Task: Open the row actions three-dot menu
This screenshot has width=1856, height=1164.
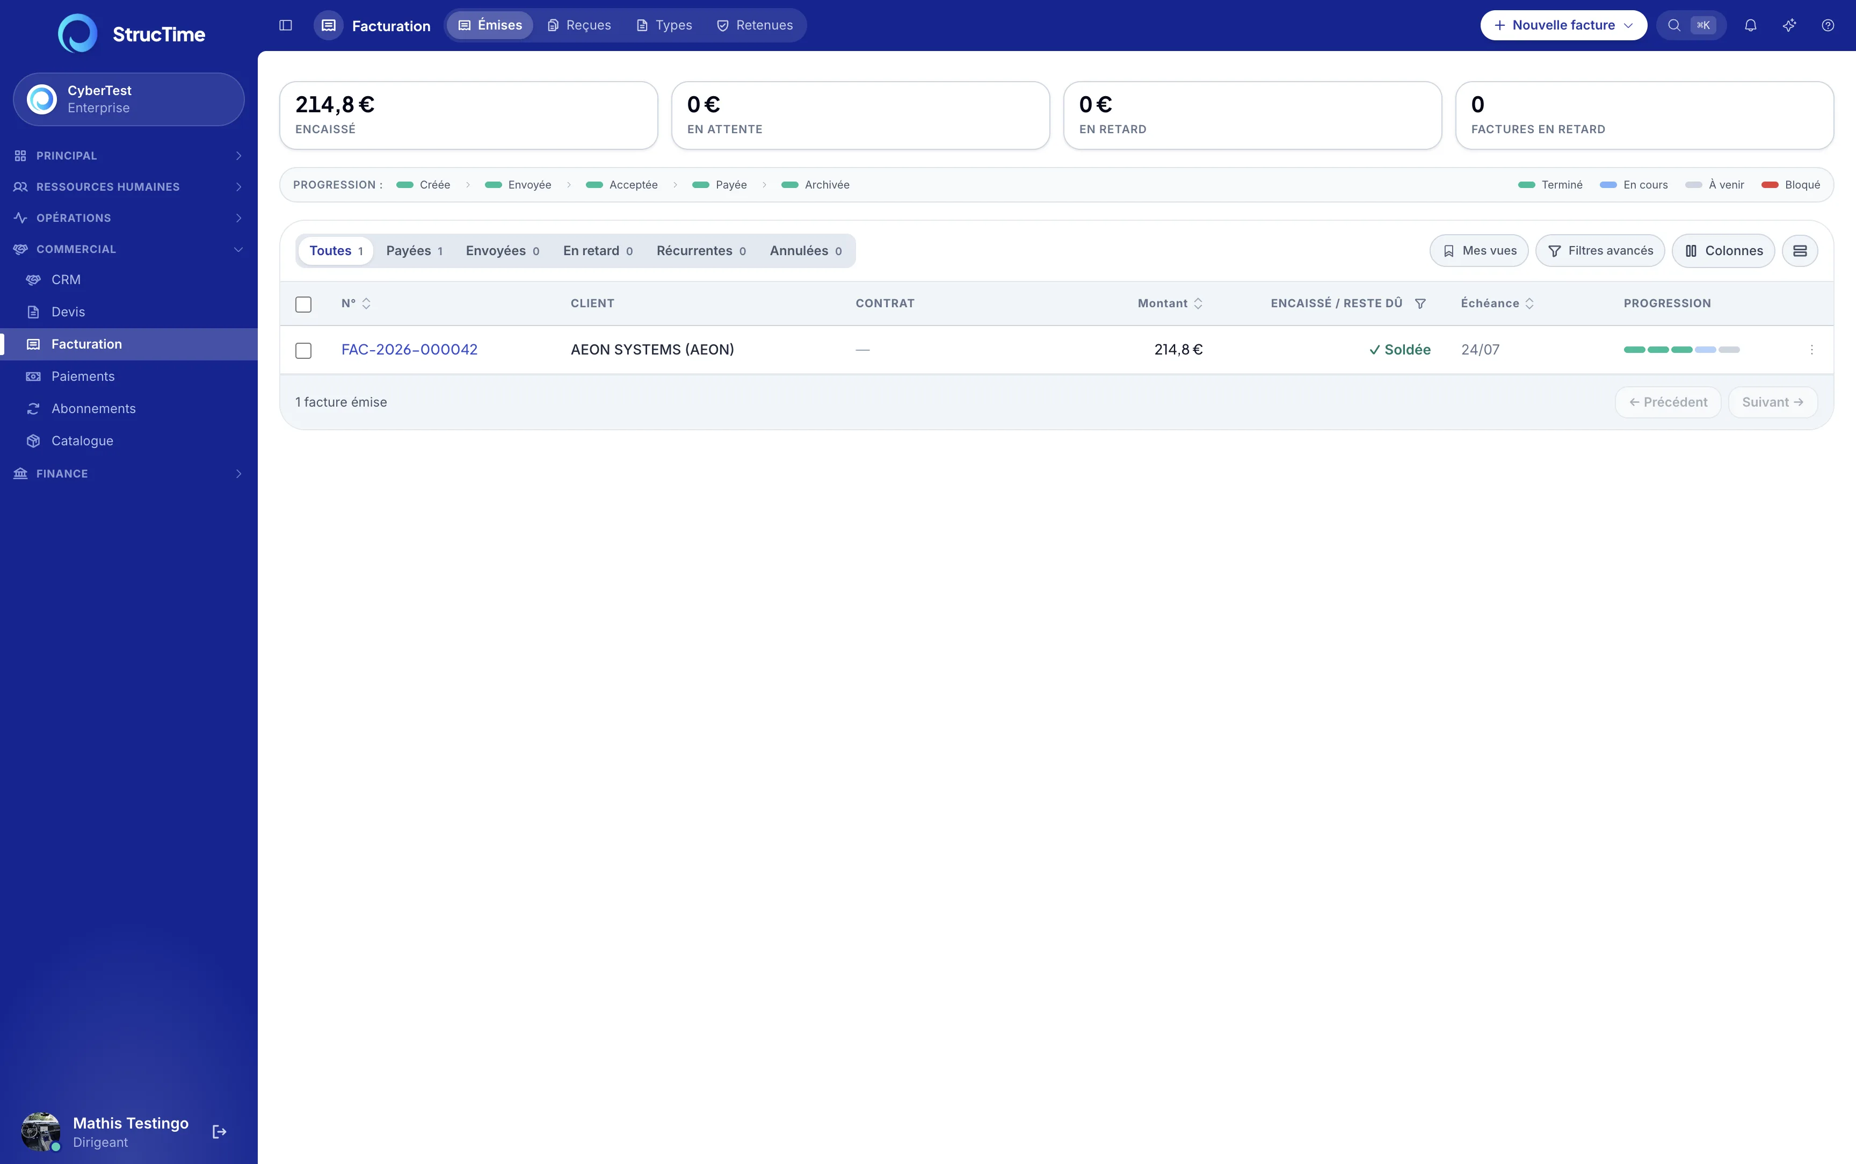Action: [1811, 350]
